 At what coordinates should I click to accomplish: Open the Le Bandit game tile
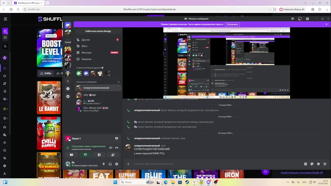click(x=49, y=98)
